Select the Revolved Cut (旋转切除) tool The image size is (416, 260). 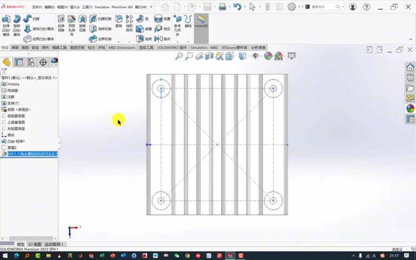click(82, 23)
